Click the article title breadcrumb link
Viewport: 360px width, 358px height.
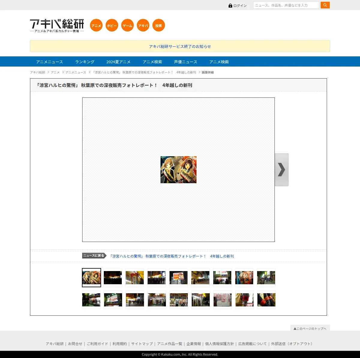[x=144, y=72]
